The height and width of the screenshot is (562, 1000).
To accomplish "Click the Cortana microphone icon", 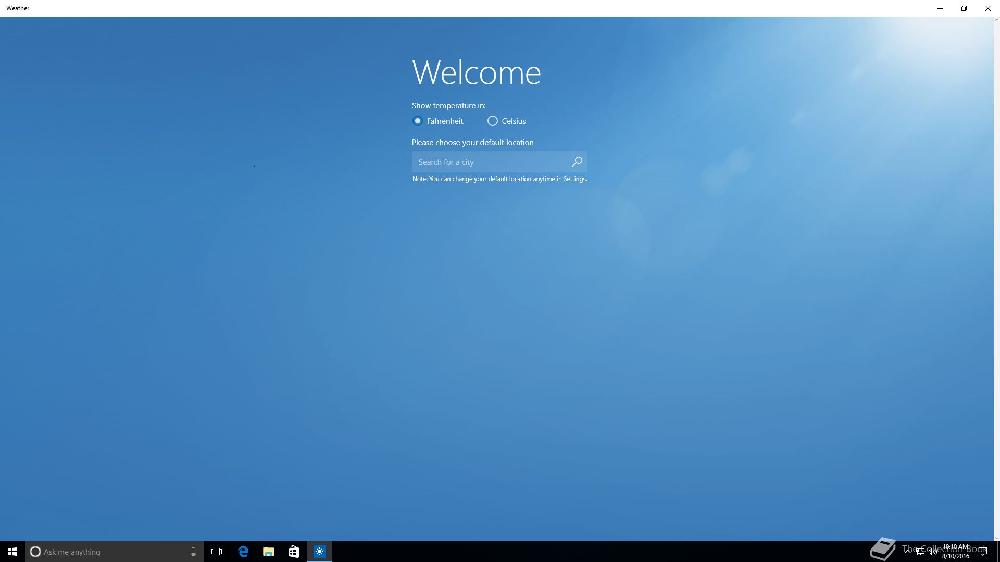I will click(x=193, y=552).
